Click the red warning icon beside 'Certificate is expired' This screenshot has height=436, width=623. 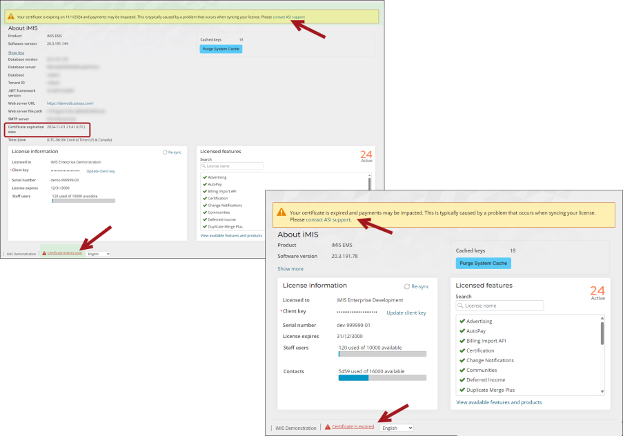tap(328, 427)
